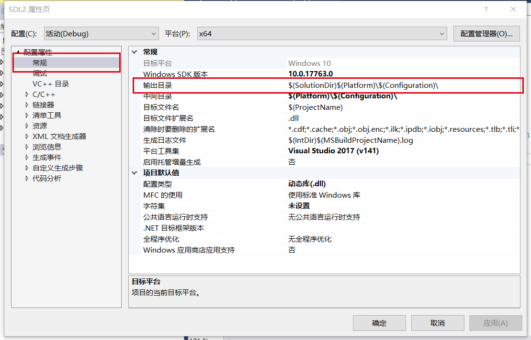
Task: Expand the C/C++ tree node
Action: point(27,95)
